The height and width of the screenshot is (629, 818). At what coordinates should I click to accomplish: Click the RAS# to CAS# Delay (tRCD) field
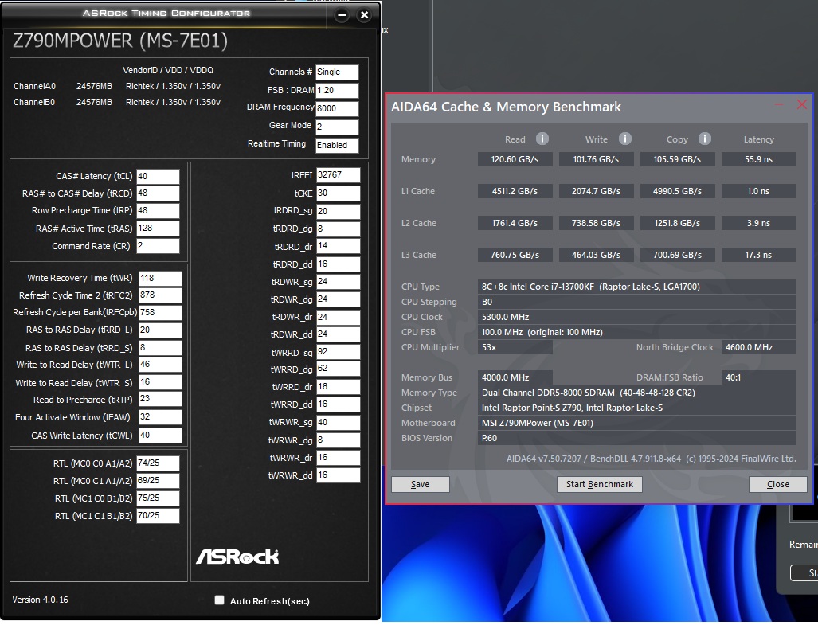coord(158,193)
